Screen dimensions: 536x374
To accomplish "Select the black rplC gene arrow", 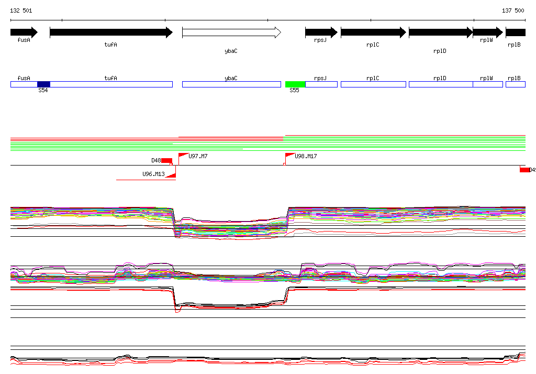I will (373, 32).
